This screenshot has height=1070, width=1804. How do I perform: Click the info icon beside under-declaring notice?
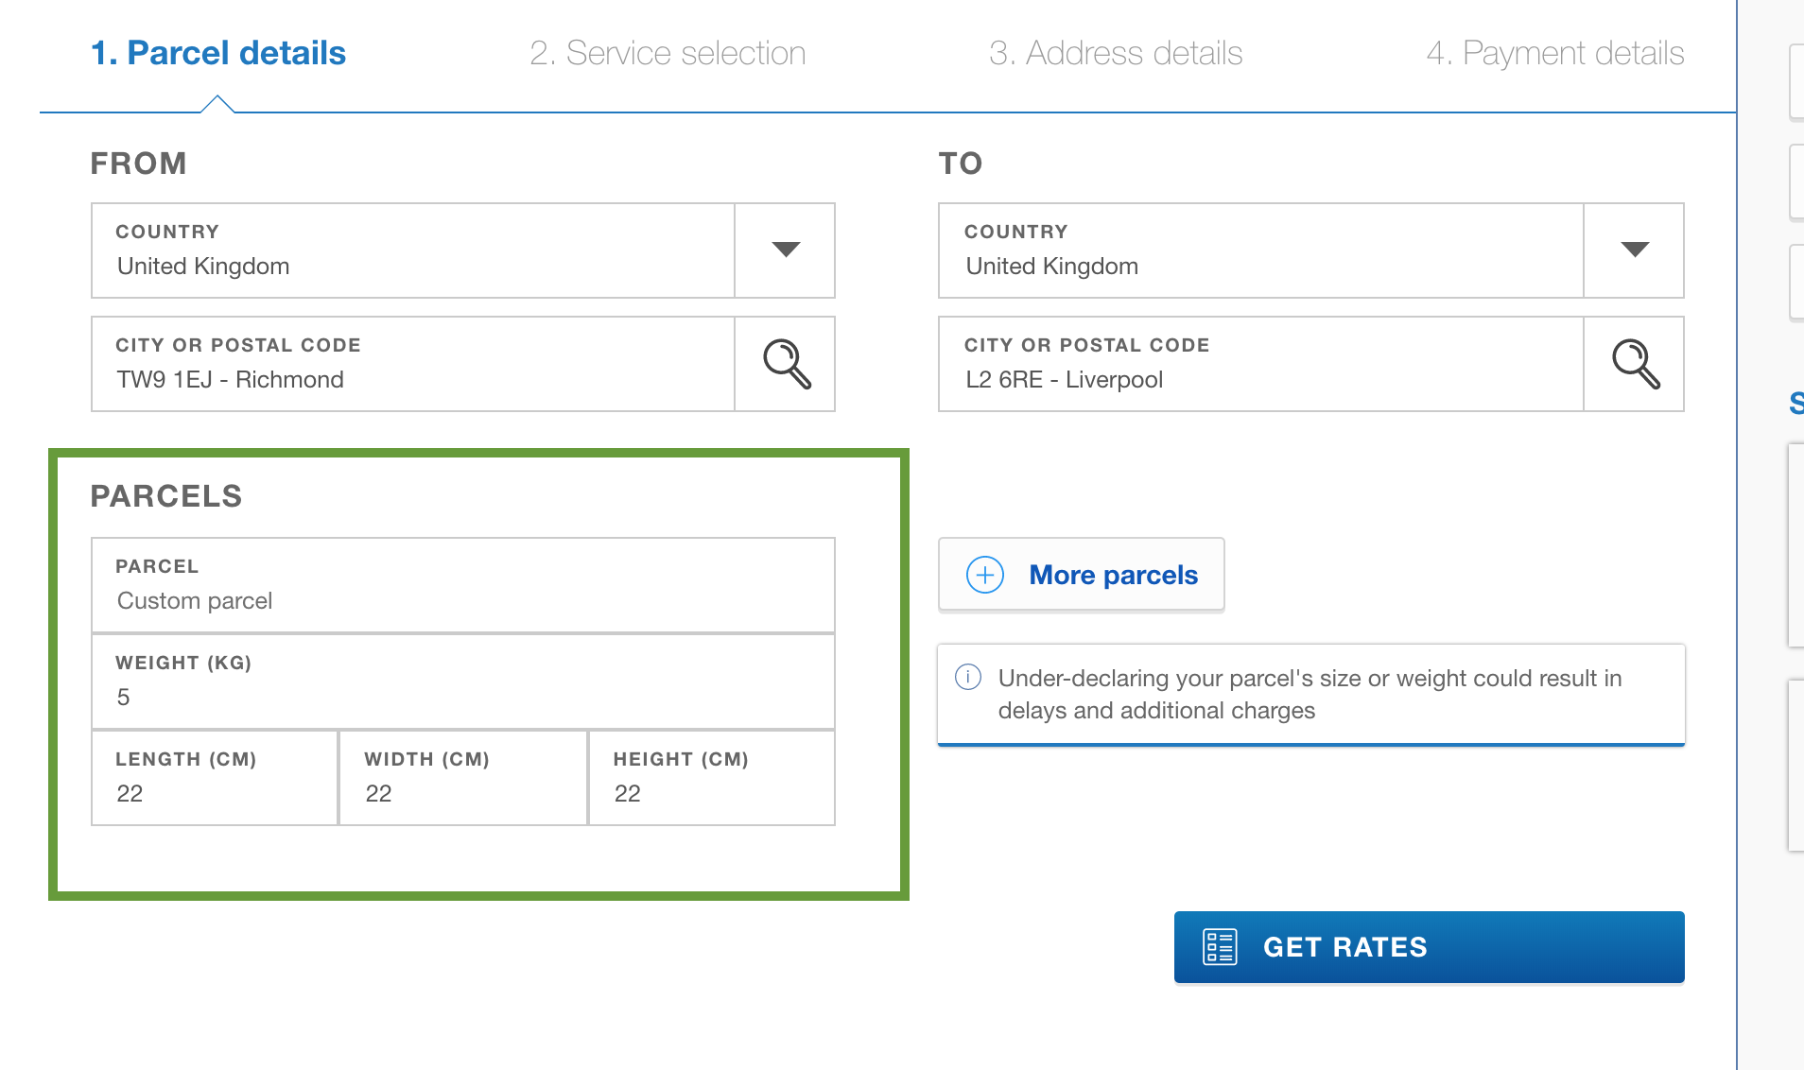[x=968, y=677]
